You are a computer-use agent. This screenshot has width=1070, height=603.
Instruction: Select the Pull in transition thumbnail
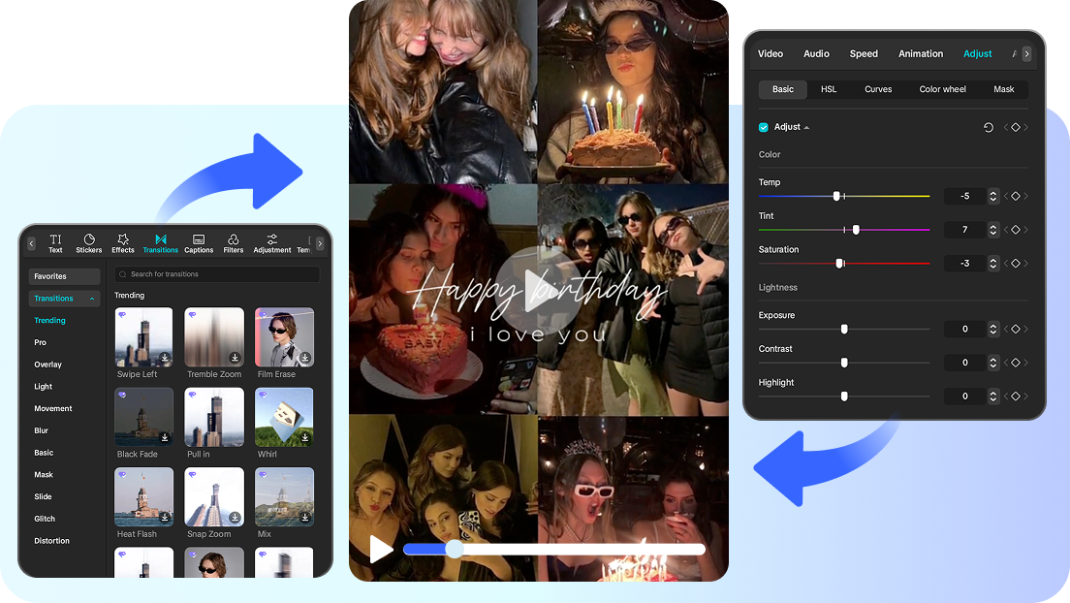214,417
